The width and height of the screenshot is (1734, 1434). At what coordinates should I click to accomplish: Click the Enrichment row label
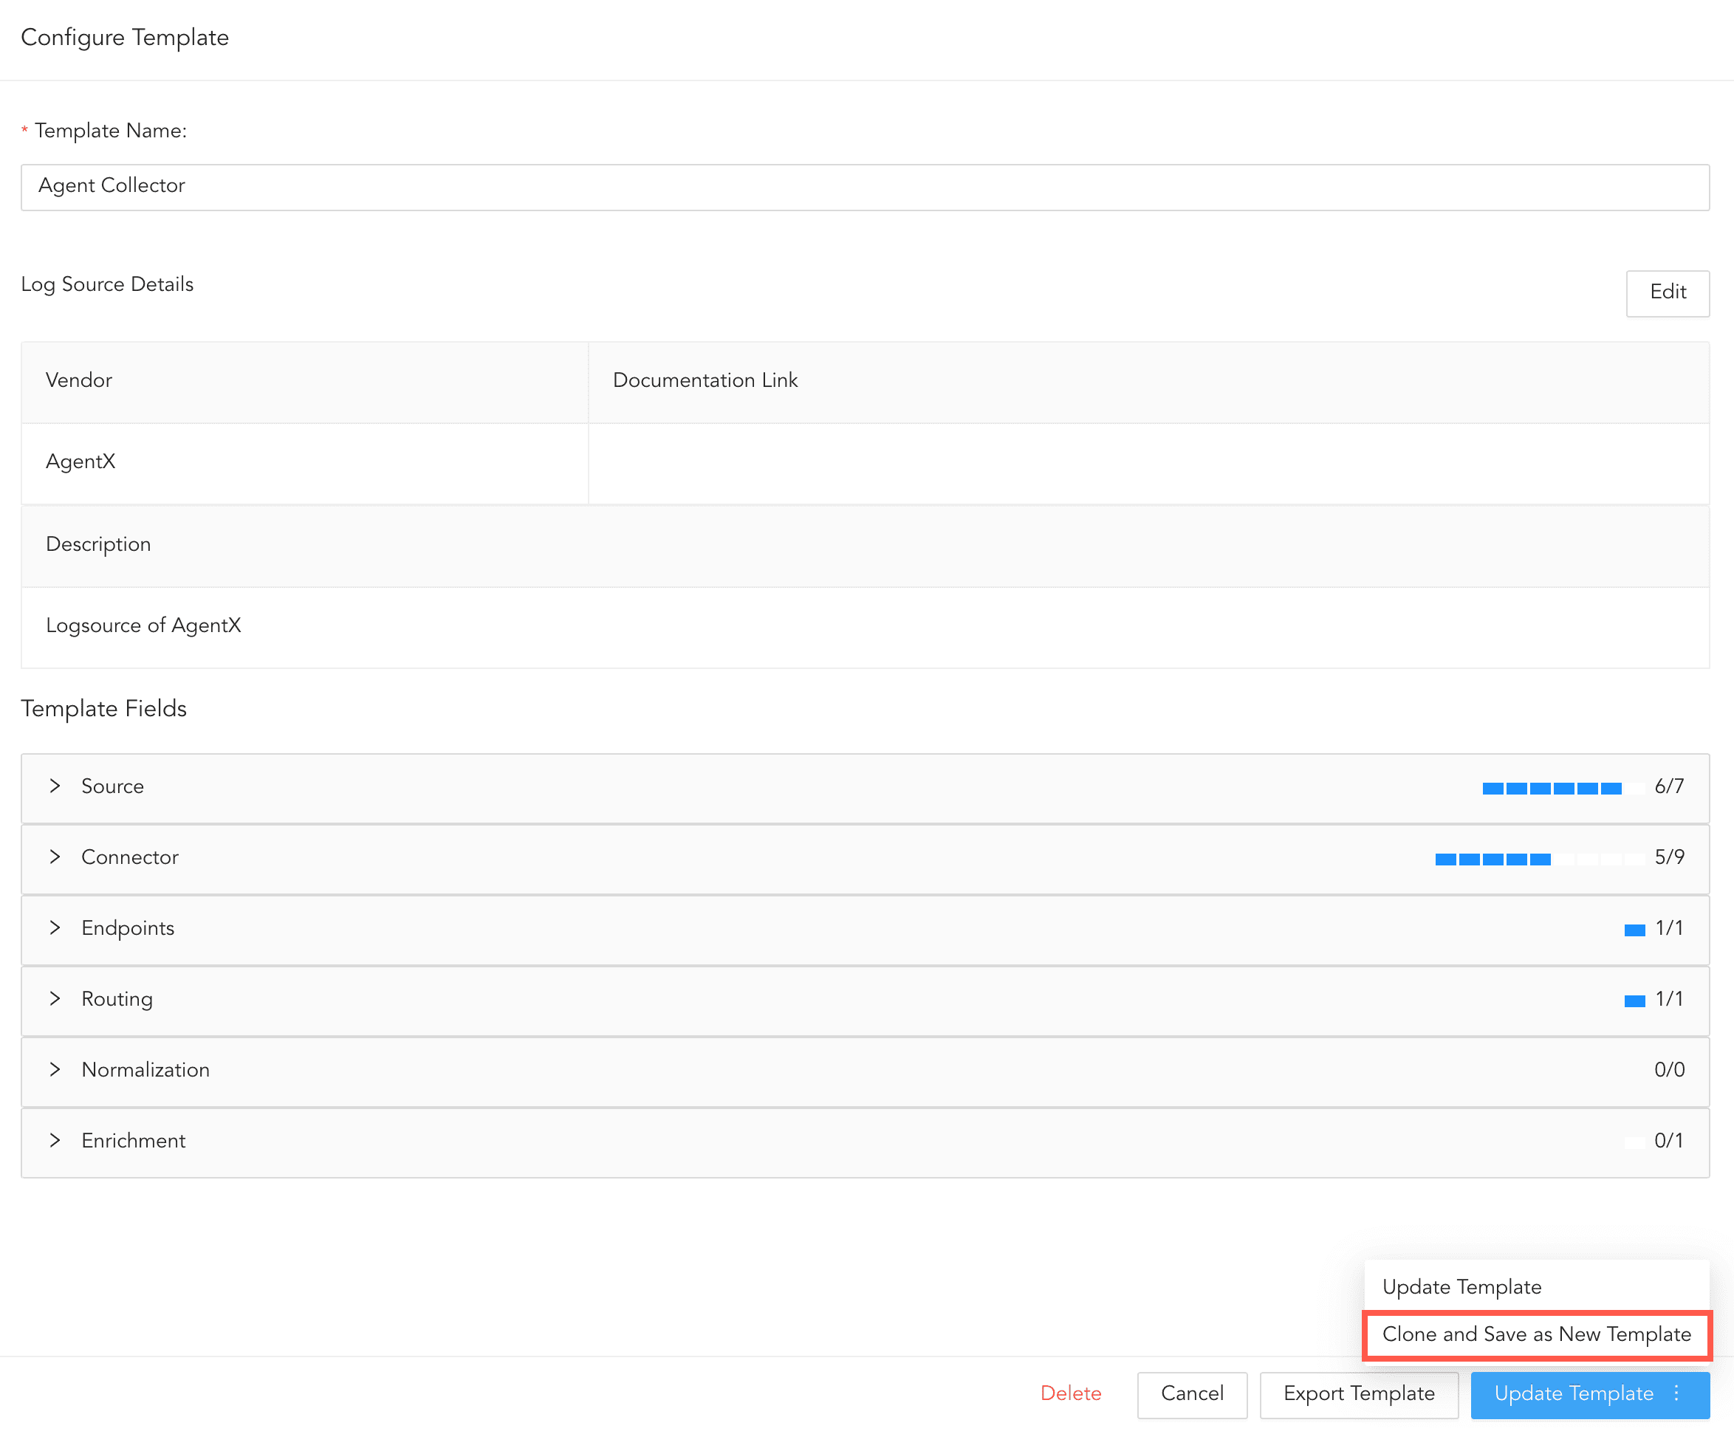click(133, 1142)
